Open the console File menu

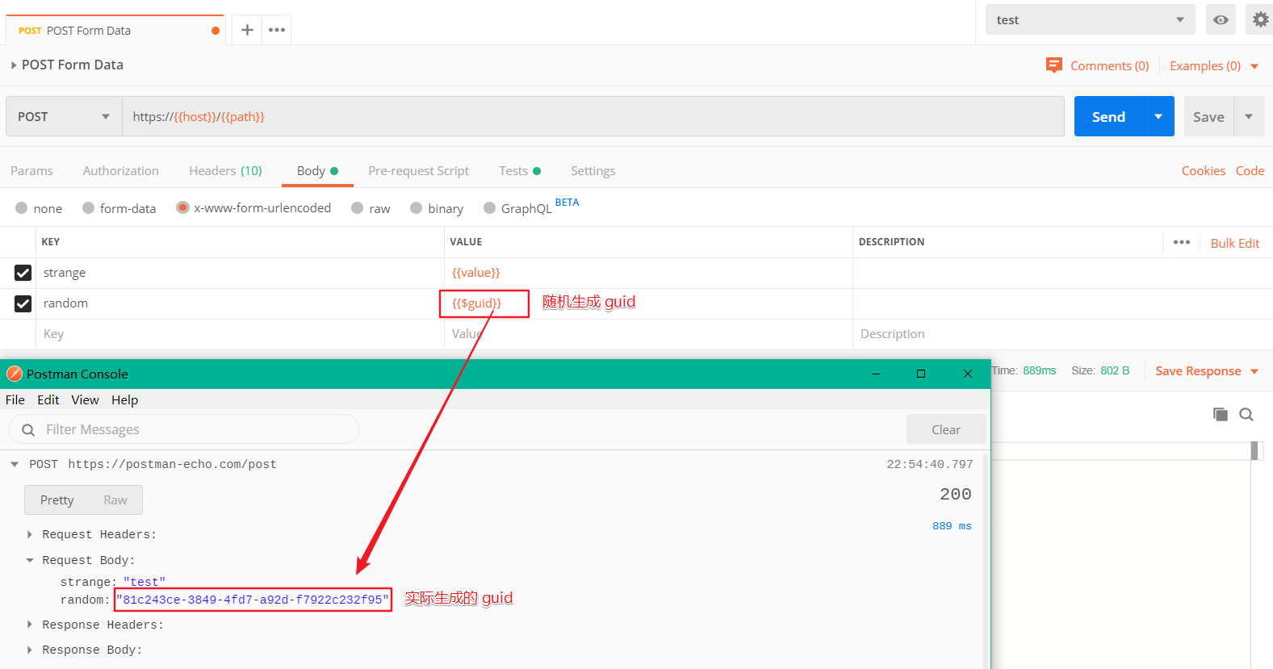tap(15, 399)
